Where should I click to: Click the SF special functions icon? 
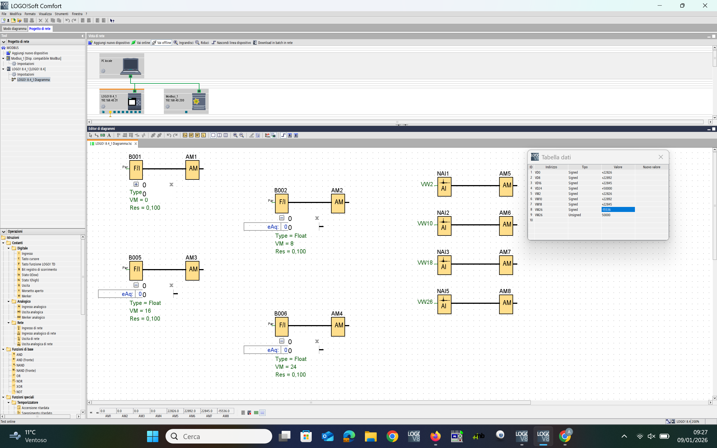coord(197,136)
